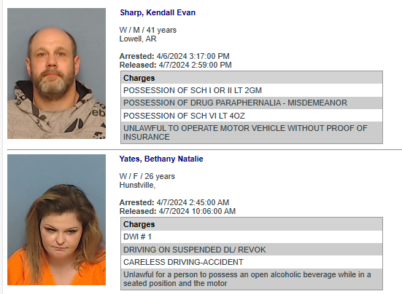Screen dimensions: 402x294
Task: Click the first Charges table header
Action: (x=252, y=78)
